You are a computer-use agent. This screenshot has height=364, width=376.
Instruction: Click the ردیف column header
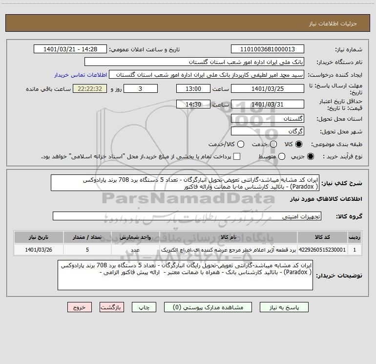click(355, 237)
